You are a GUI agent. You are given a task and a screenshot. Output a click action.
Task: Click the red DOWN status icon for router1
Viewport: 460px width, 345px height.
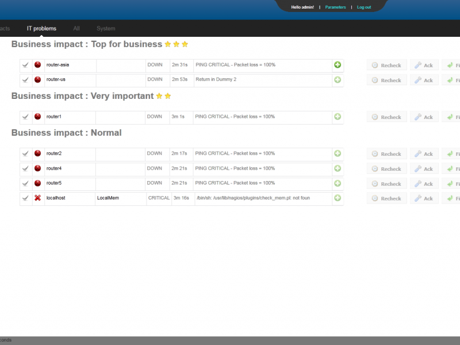(38, 117)
